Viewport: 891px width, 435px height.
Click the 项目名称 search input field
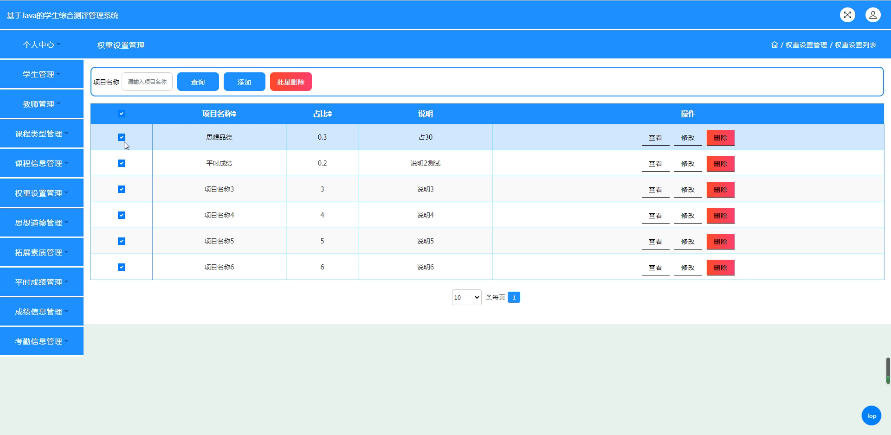coord(147,82)
